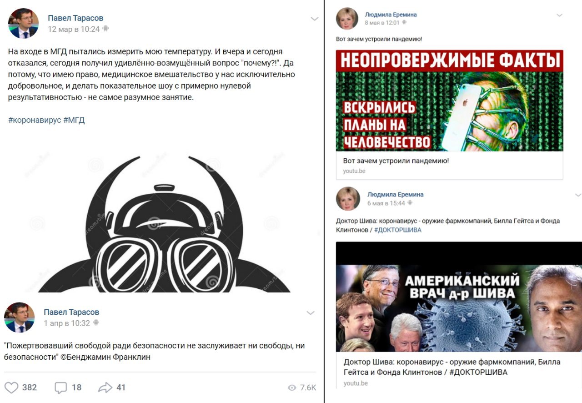Open Павел Тарасов avatar on 1 апр post
Image resolution: width=582 pixels, height=403 pixels.
[20, 317]
